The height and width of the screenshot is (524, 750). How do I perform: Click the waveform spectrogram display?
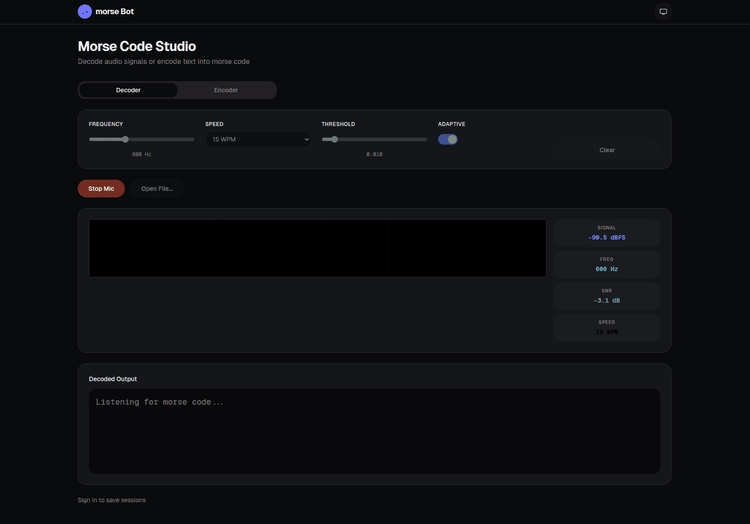point(317,248)
